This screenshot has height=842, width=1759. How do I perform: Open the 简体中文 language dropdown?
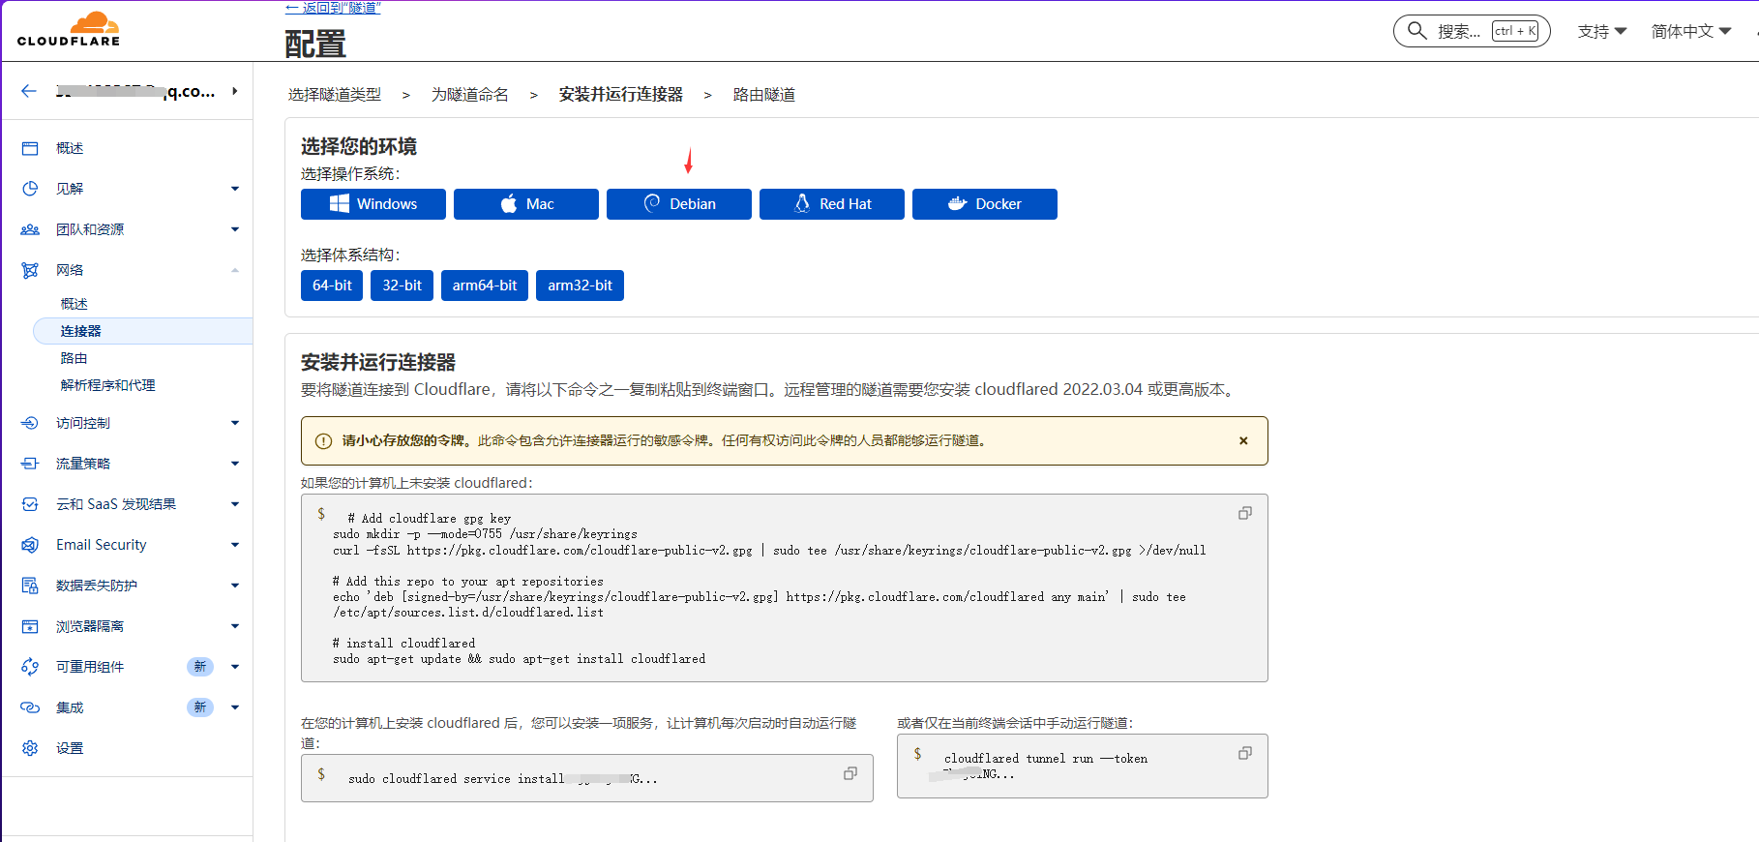(x=1690, y=31)
